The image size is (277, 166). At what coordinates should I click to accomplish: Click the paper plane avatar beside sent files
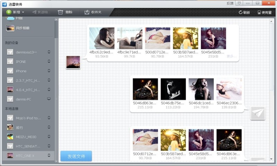(x=258, y=113)
